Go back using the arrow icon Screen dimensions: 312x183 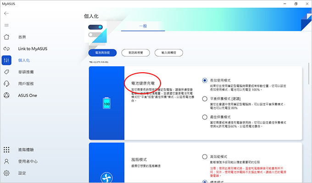[x=6, y=14]
